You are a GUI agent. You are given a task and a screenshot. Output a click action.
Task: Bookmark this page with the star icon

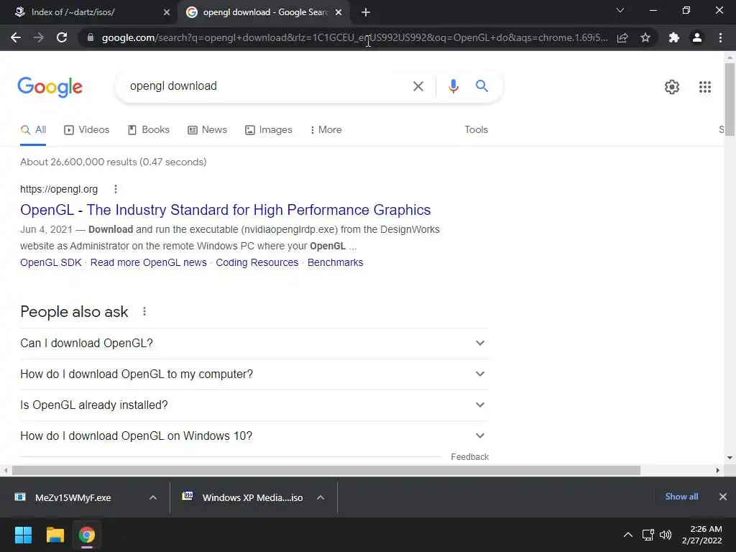[x=645, y=37]
